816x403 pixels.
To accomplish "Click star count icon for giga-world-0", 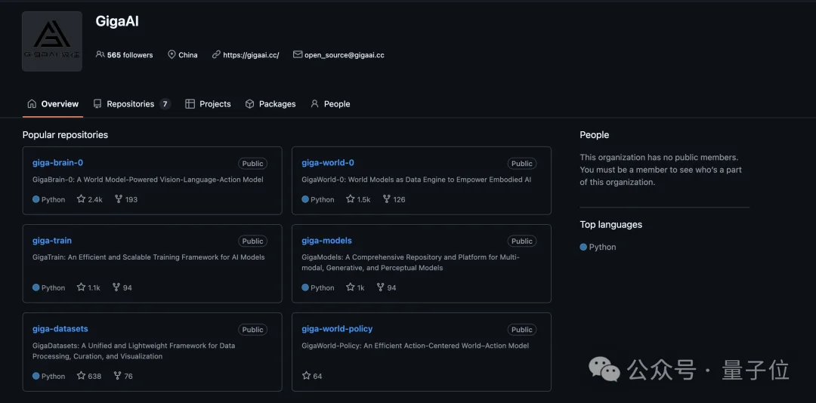I will pos(351,199).
